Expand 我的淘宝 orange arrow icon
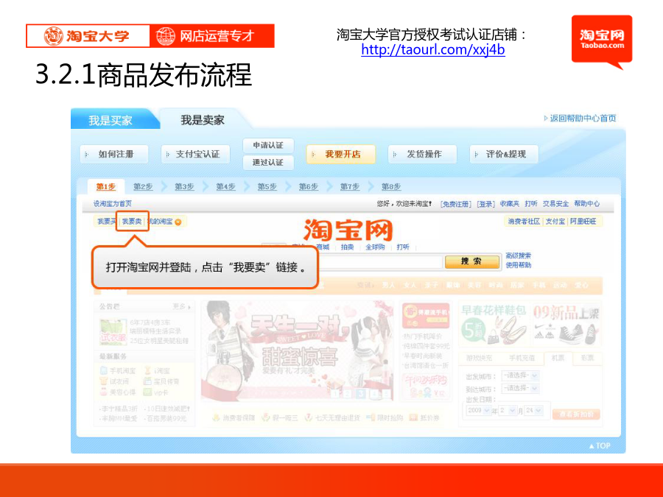This screenshot has width=663, height=497. click(x=178, y=222)
